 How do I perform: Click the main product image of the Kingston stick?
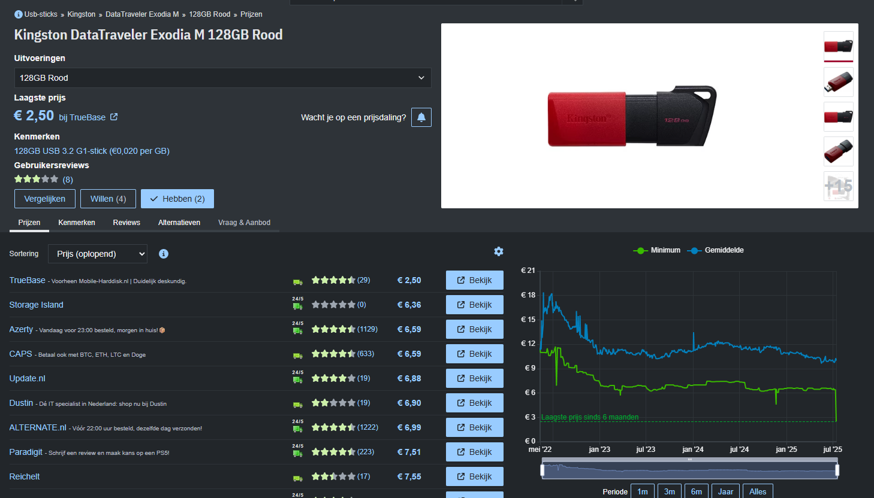pyautogui.click(x=632, y=116)
